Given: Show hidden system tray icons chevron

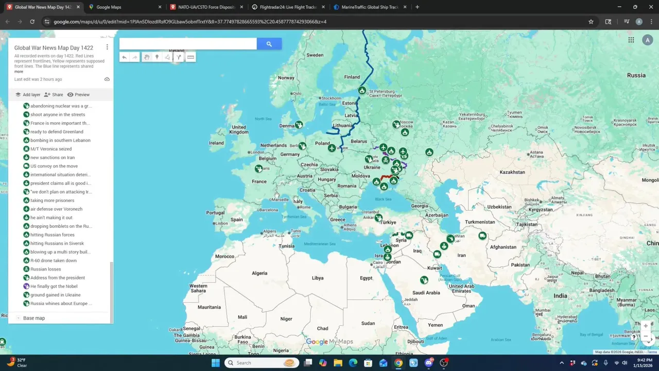Looking at the screenshot, I should click(562, 363).
